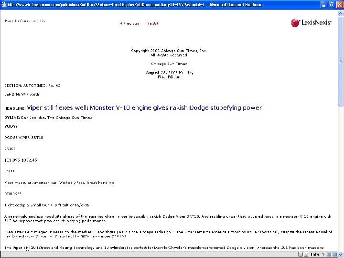Open the Chicago Sun-Times source link
Image resolution: width=344 pixels, height=258 pixels.
(x=169, y=64)
